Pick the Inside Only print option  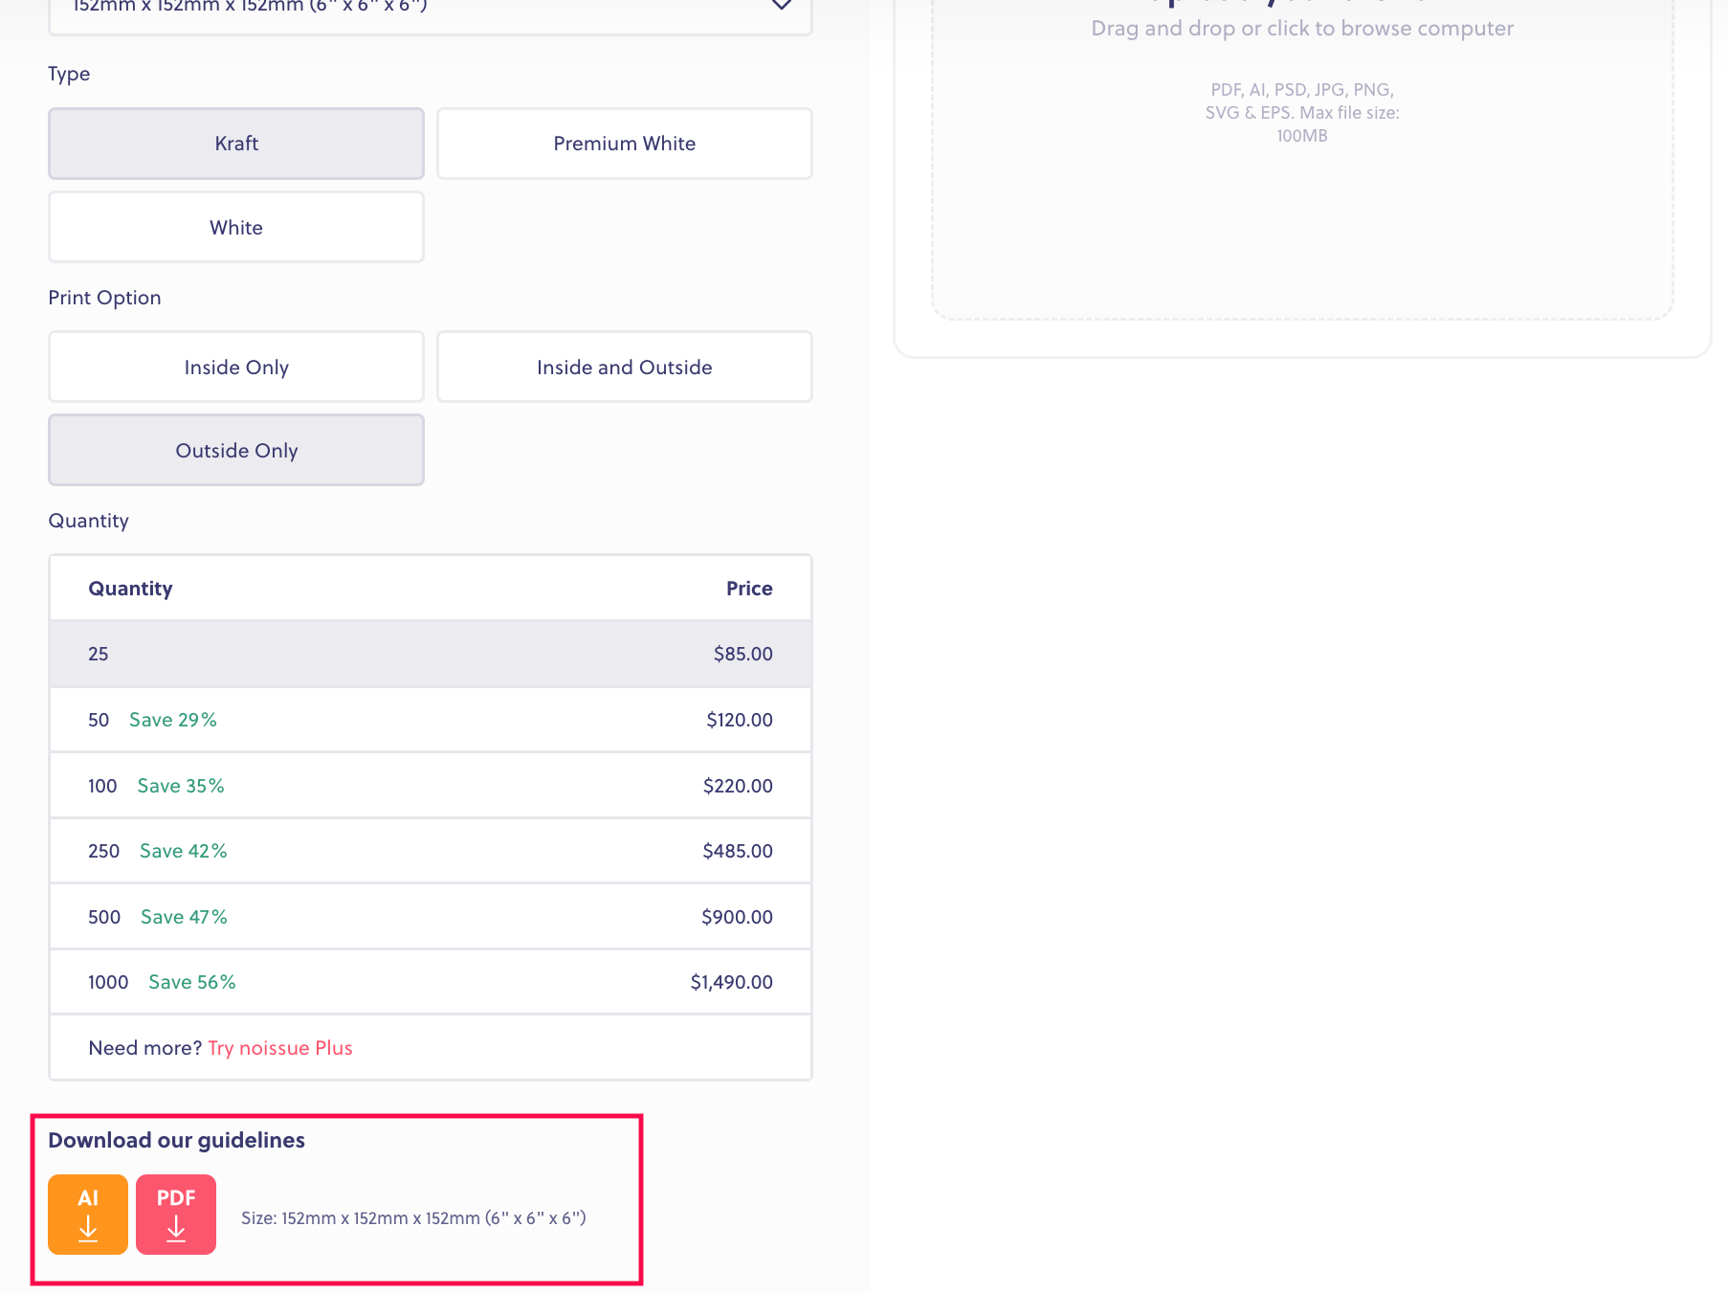pyautogui.click(x=236, y=368)
